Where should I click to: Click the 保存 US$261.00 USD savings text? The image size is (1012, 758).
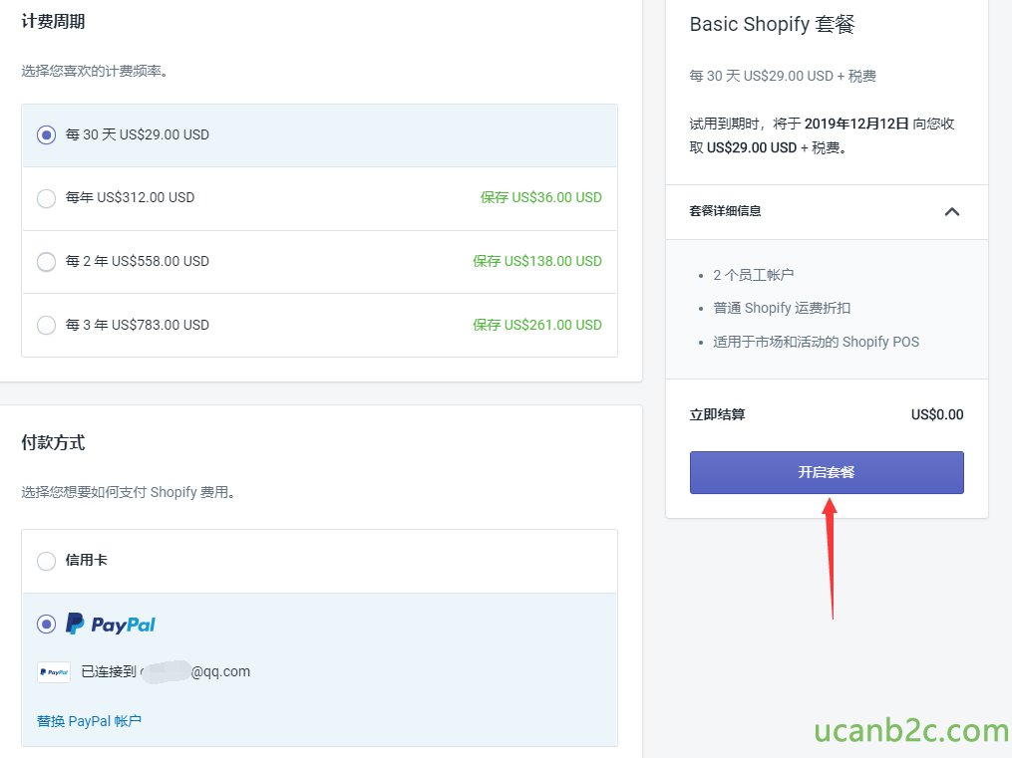click(537, 325)
